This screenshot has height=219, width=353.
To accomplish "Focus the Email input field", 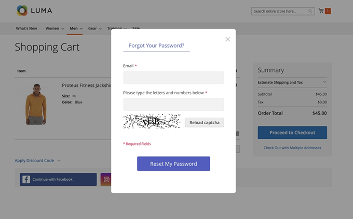I will [173, 78].
